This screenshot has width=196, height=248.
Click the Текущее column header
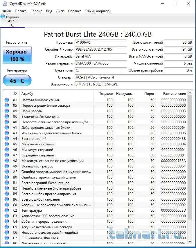(104, 94)
